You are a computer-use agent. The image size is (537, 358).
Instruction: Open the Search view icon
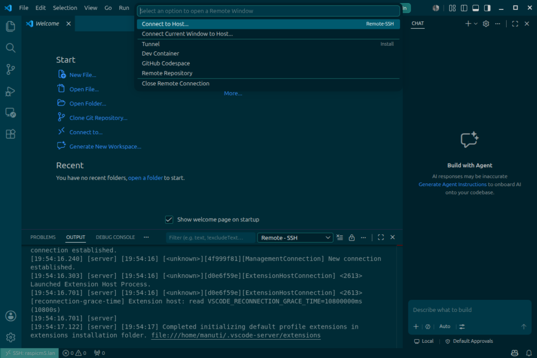(10, 48)
